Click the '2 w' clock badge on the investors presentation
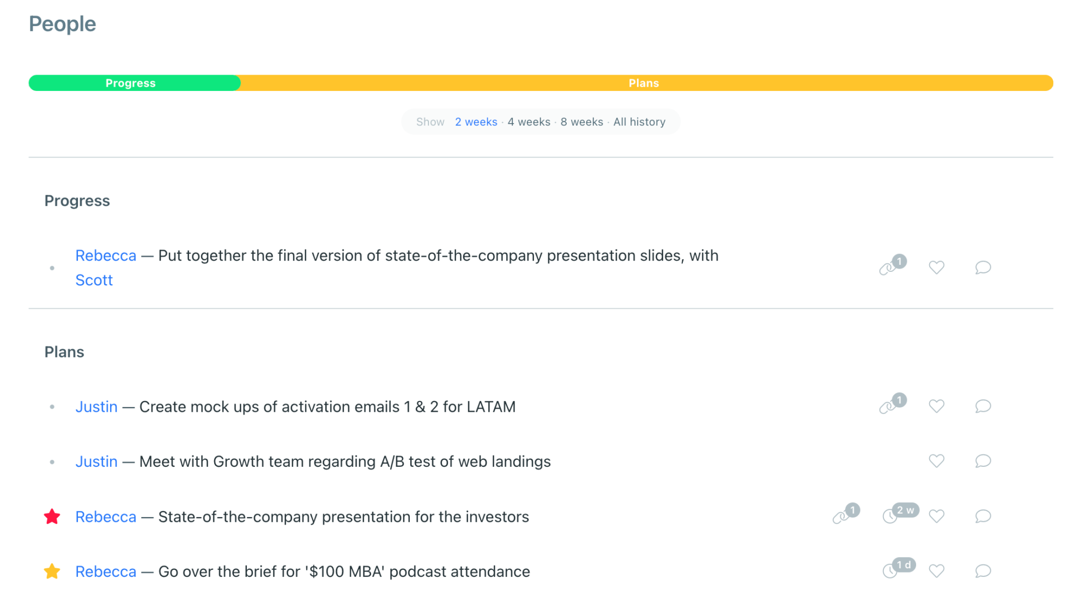1079x608 pixels. tap(899, 514)
